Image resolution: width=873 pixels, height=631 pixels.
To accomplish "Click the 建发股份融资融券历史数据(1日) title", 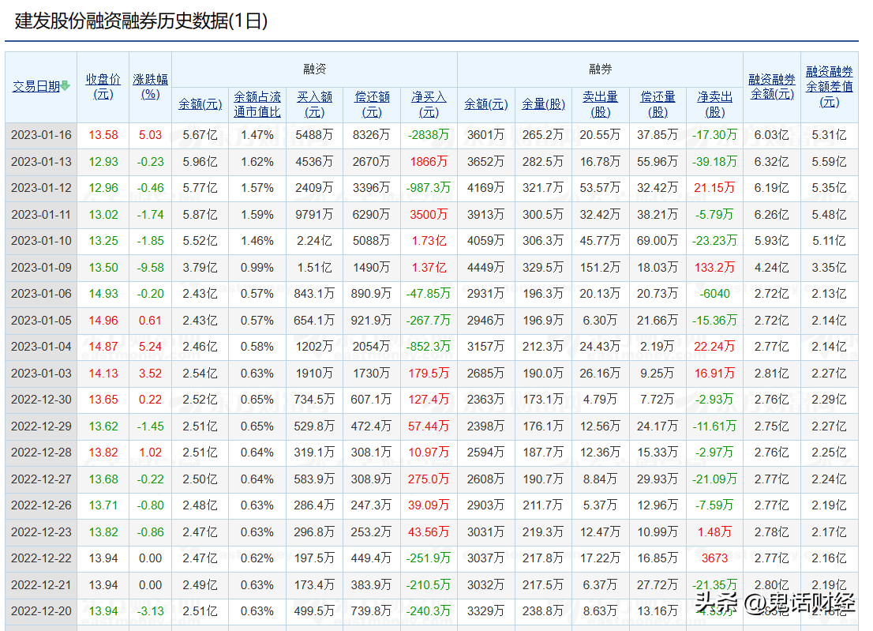I will pyautogui.click(x=141, y=21).
